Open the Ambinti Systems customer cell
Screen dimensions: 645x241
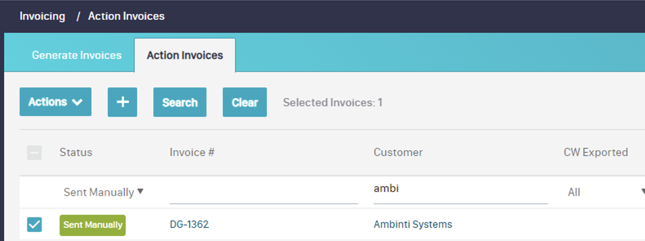[413, 224]
